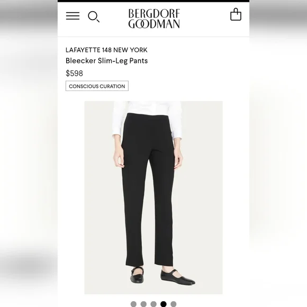Enlarge the black pants product photo
The height and width of the screenshot is (307, 307).
pyautogui.click(x=153, y=197)
